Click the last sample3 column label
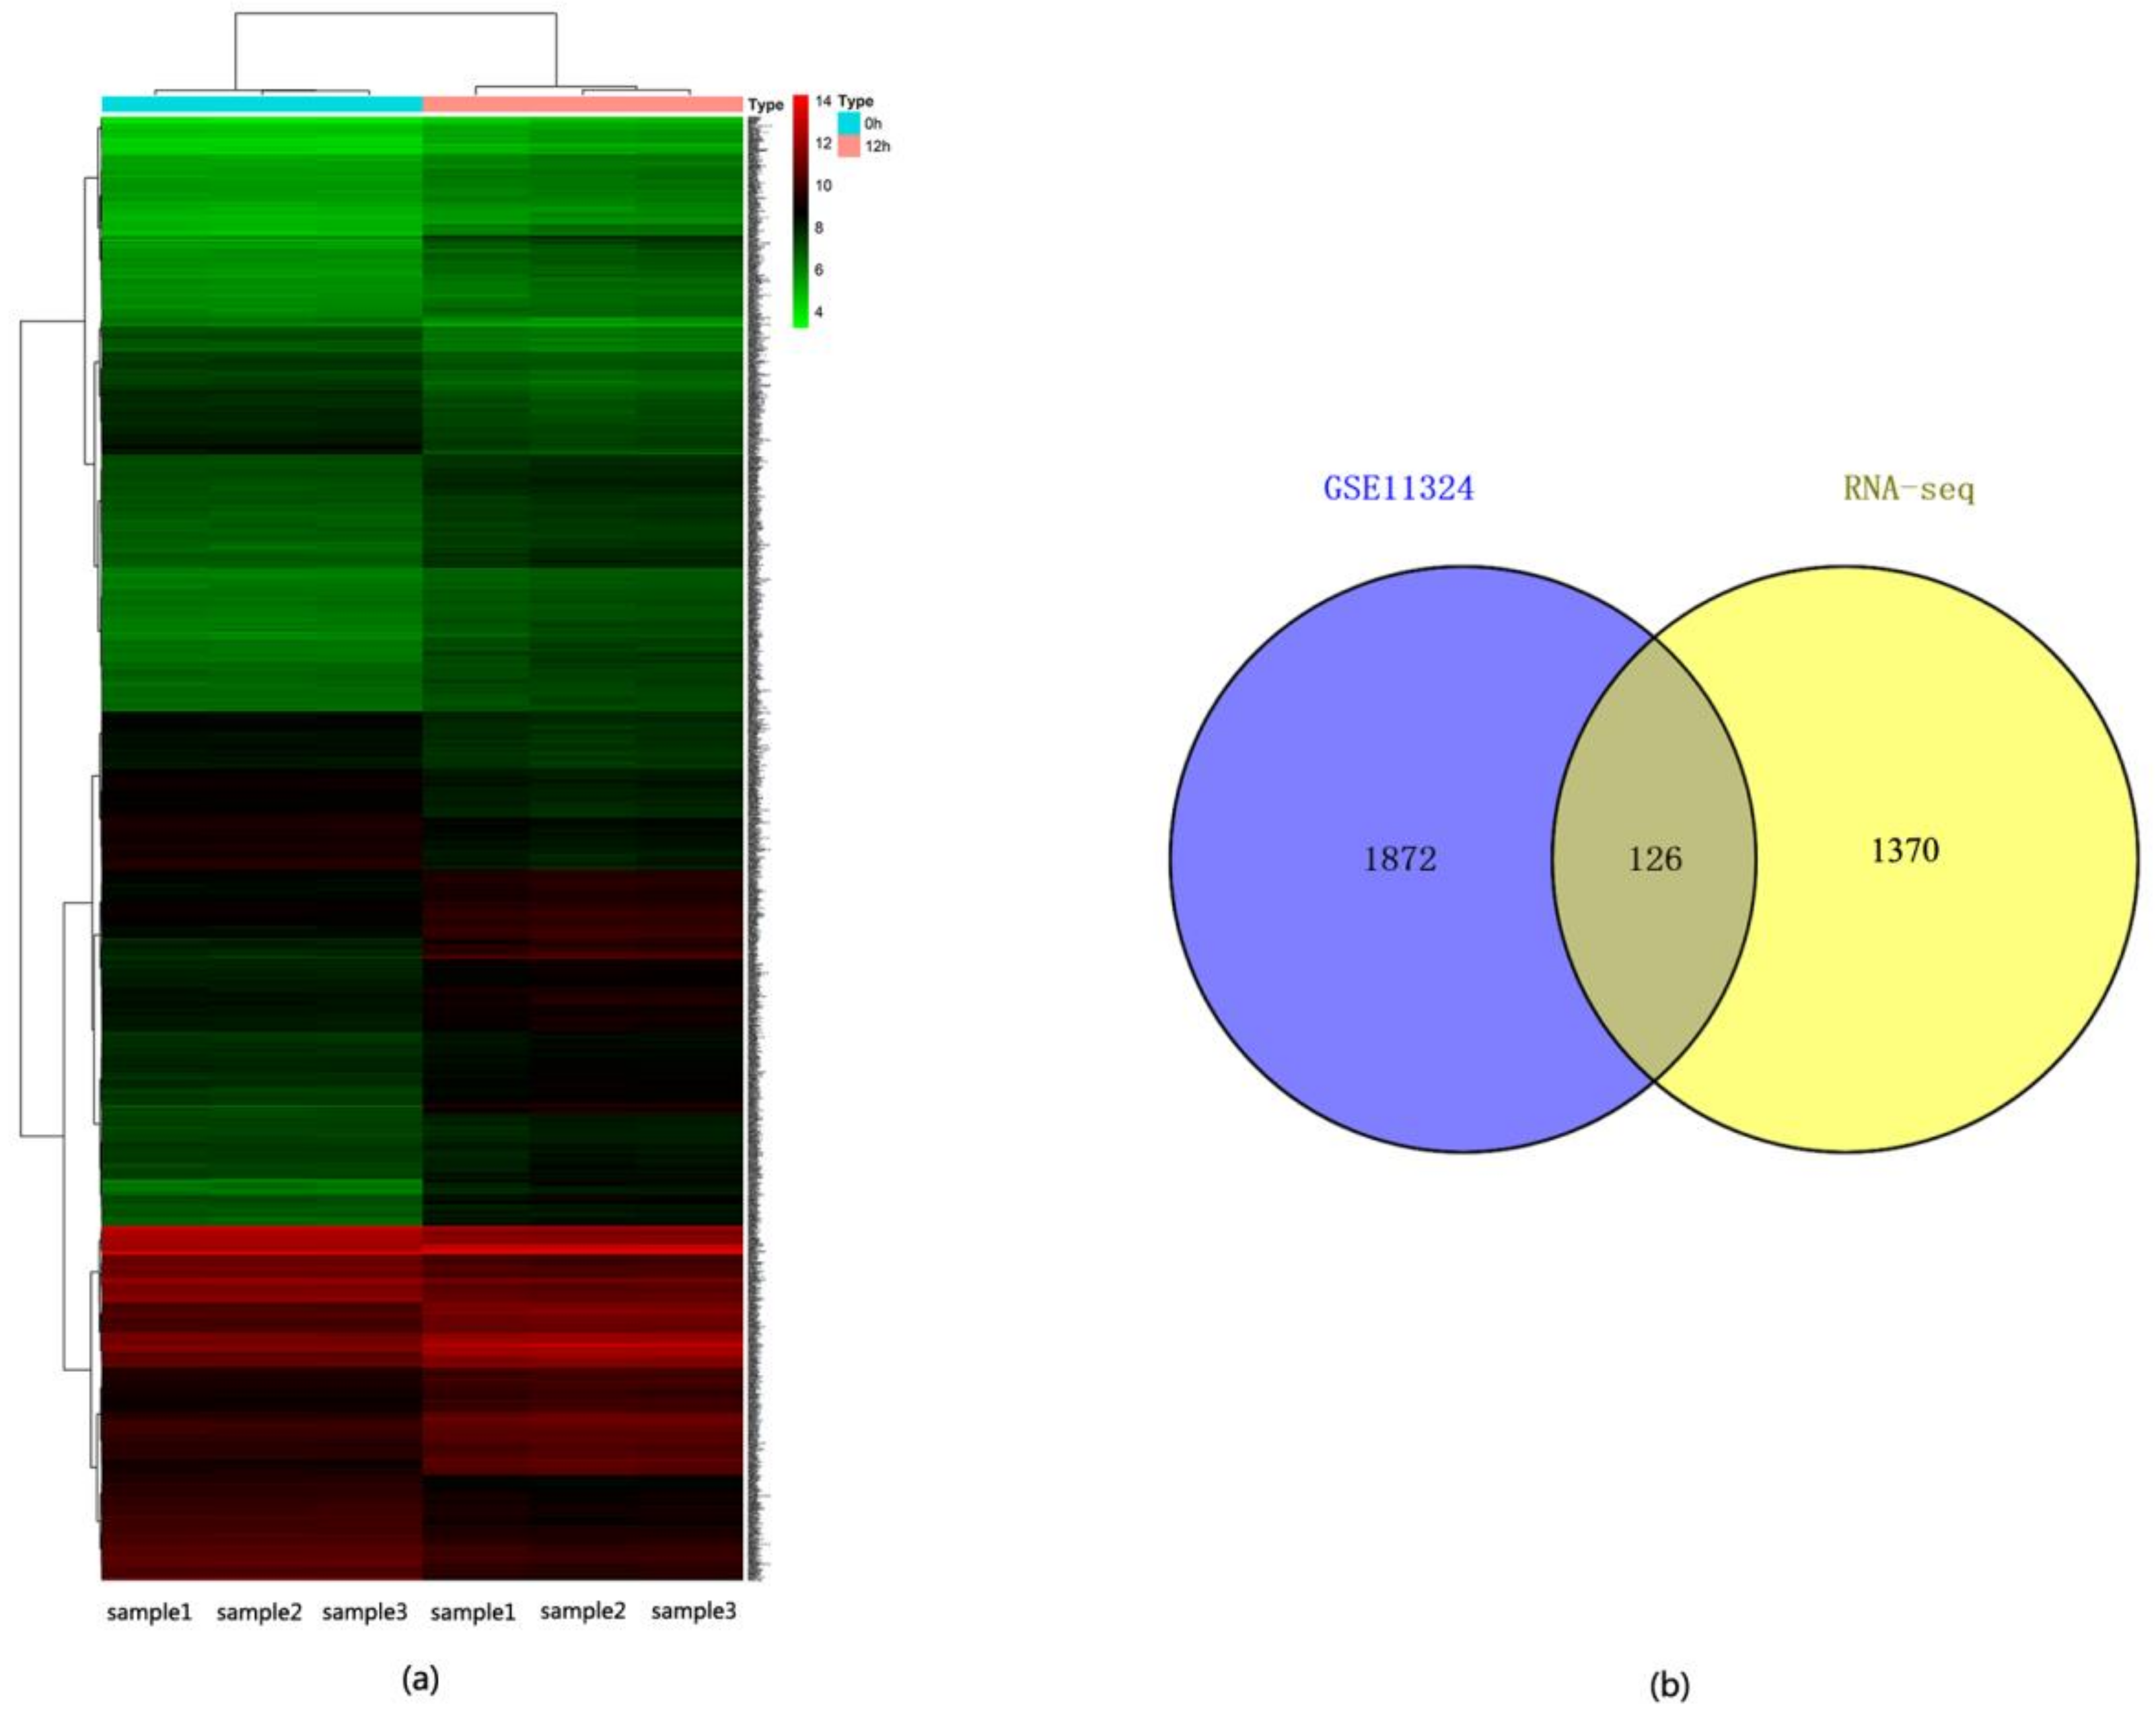 [693, 1611]
